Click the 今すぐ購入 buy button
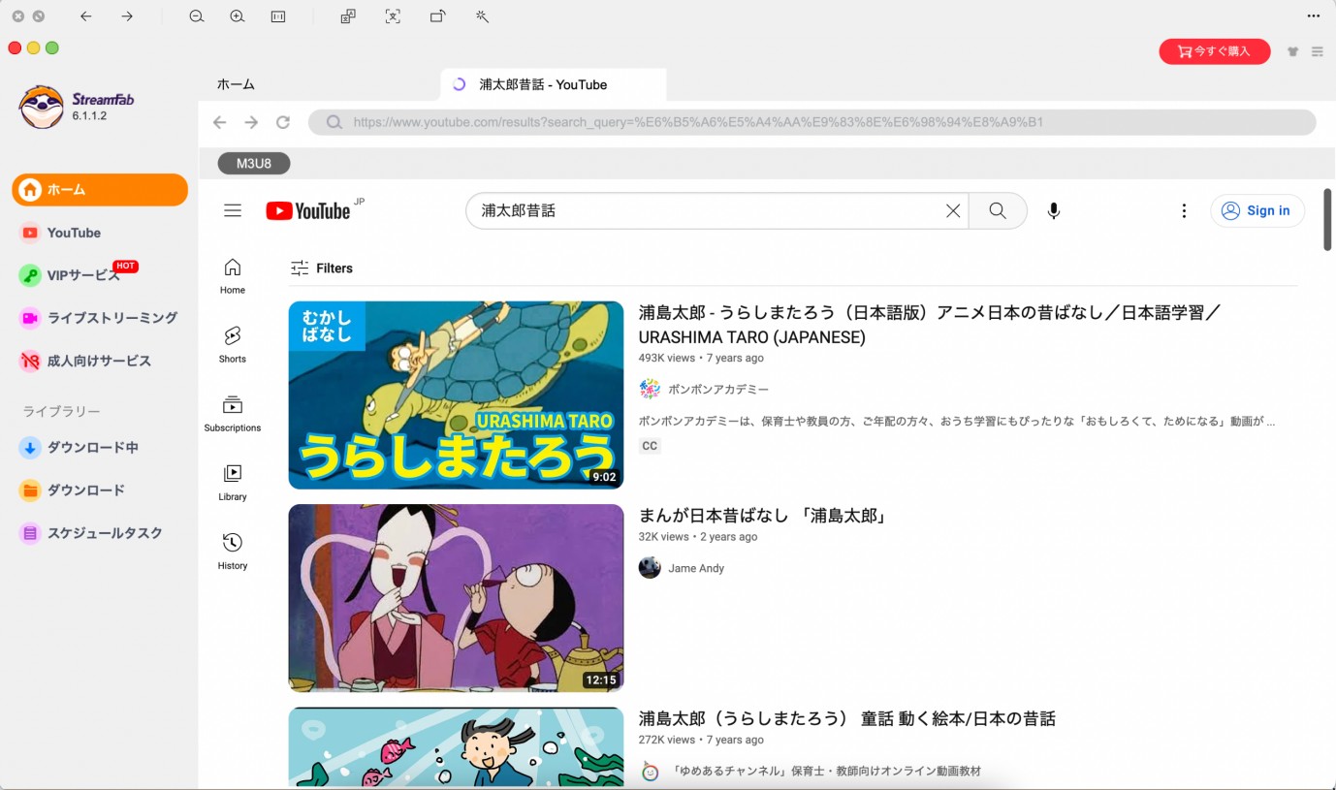 click(1215, 51)
